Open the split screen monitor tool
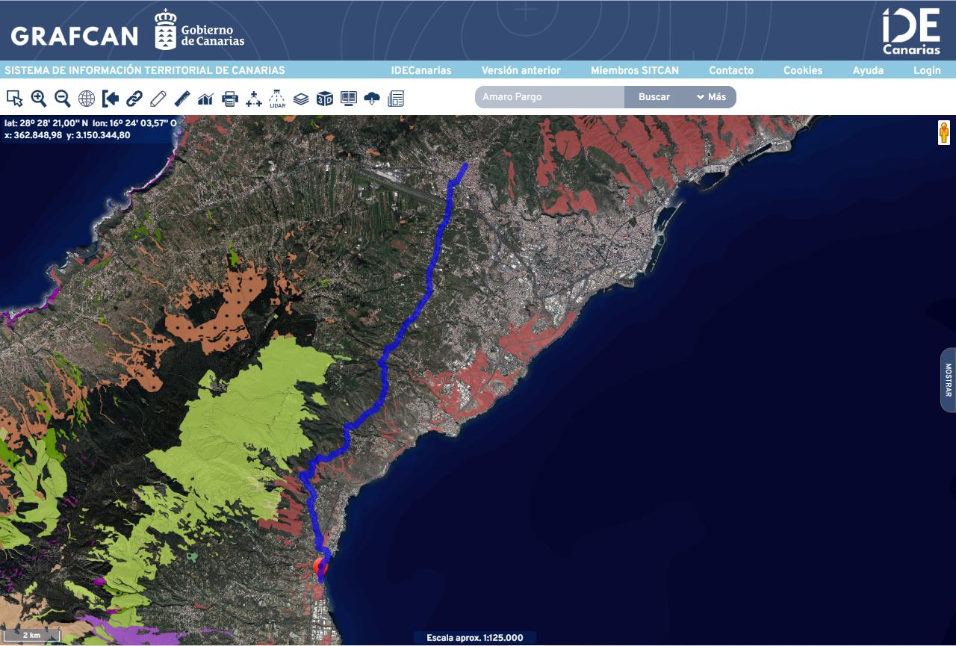956x646 pixels. pos(349,98)
